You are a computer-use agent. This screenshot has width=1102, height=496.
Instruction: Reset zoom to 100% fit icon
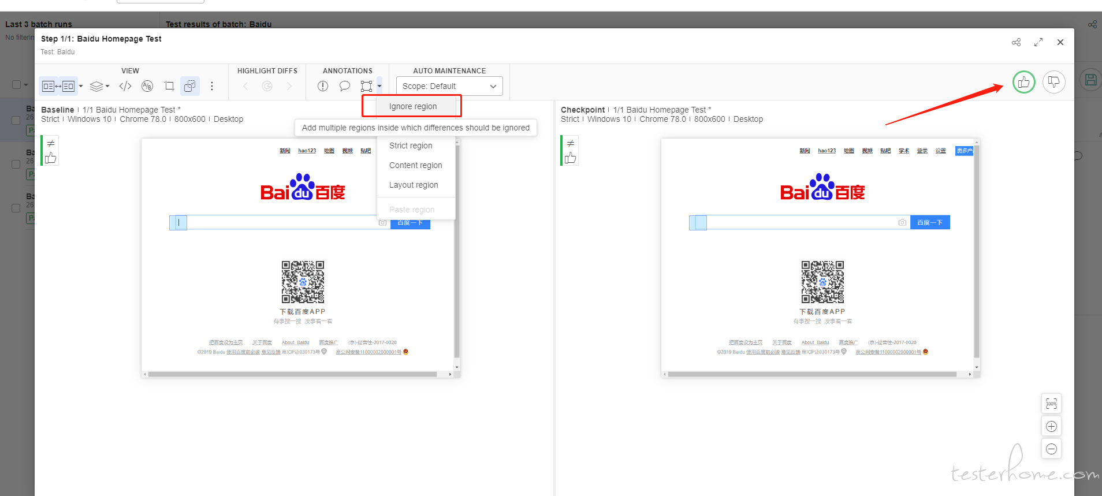point(1051,404)
